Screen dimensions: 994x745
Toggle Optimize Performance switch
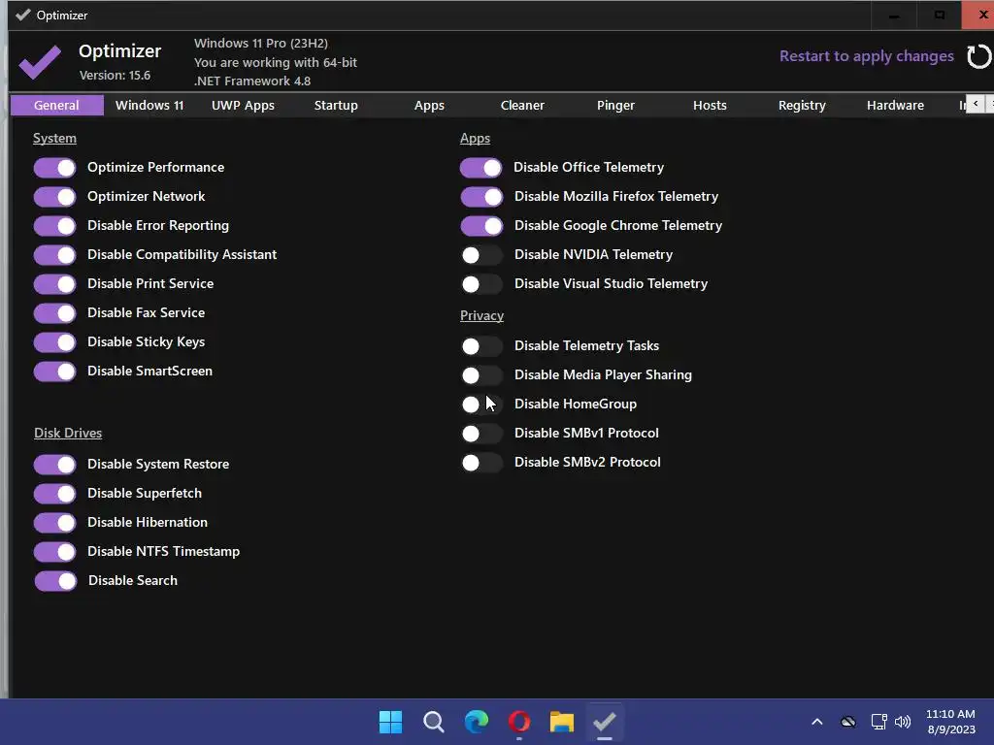click(55, 168)
